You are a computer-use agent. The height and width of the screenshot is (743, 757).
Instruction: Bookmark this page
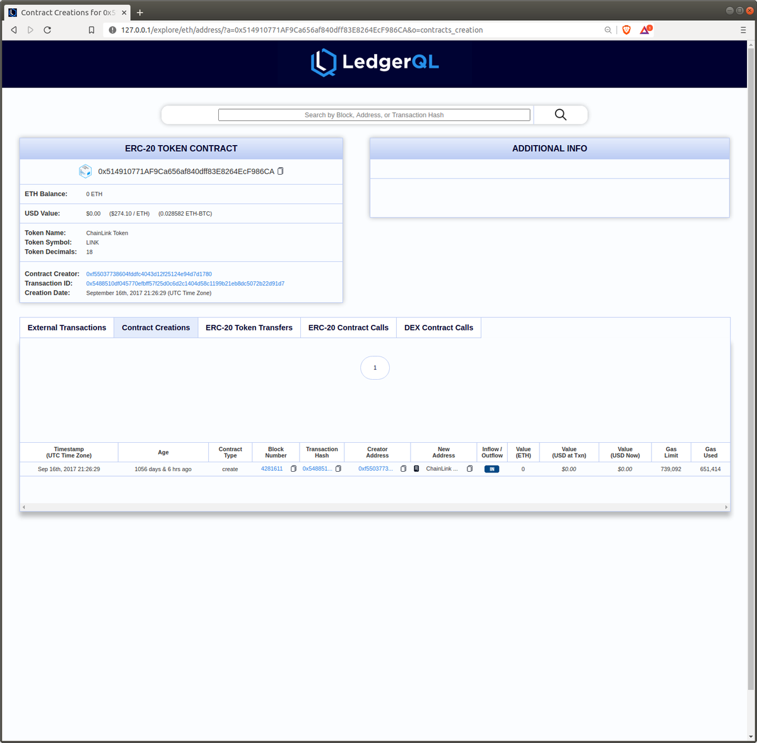point(91,30)
